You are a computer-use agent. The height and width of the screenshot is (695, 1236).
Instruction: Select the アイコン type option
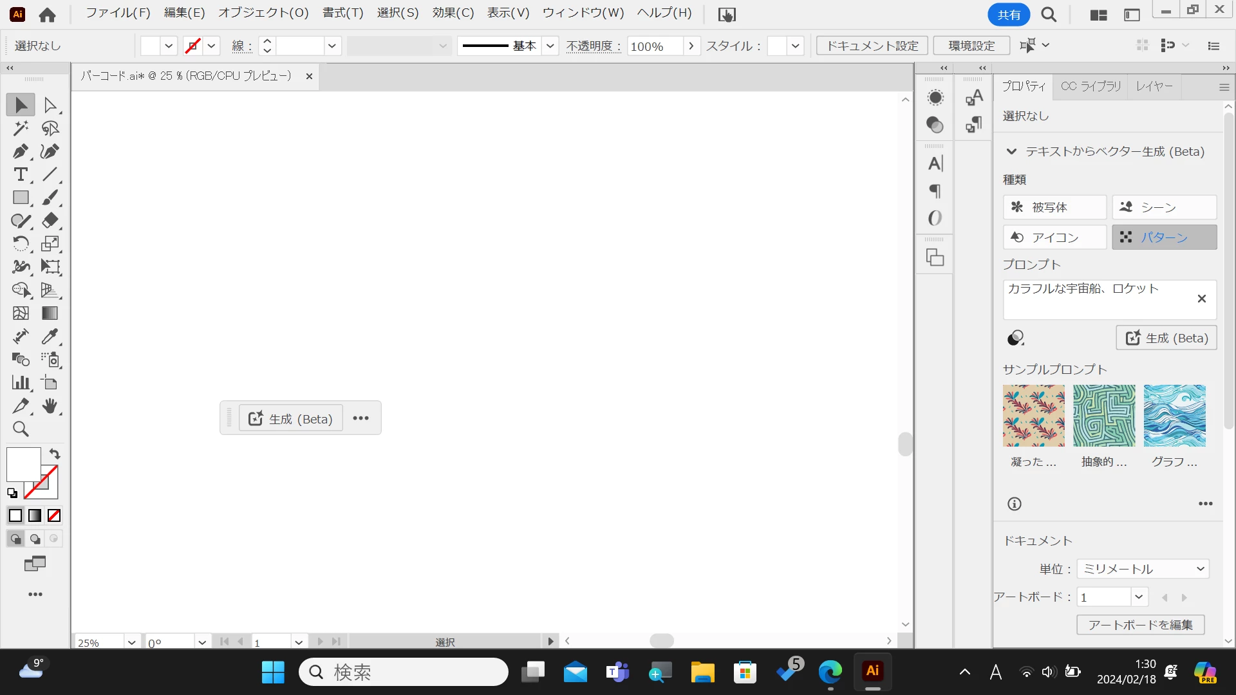coord(1054,237)
